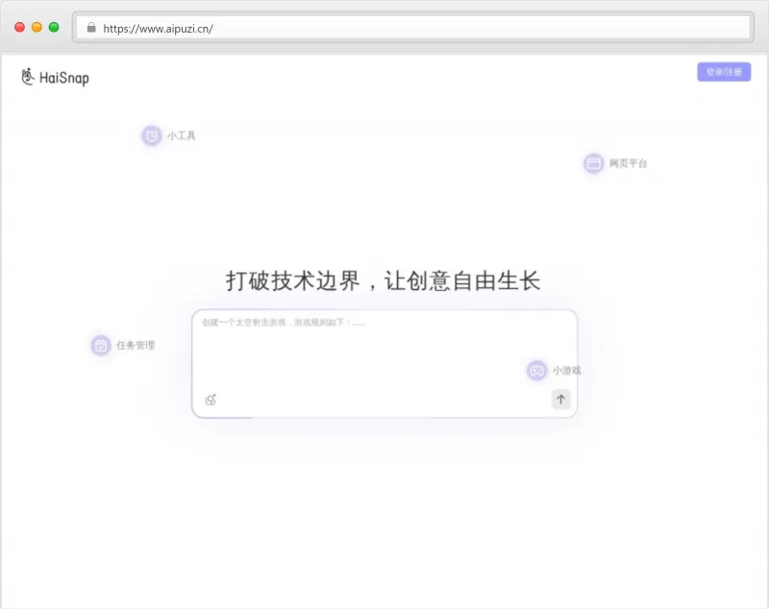The width and height of the screenshot is (769, 609).
Task: Click the lock icon in the address bar
Action: click(91, 28)
